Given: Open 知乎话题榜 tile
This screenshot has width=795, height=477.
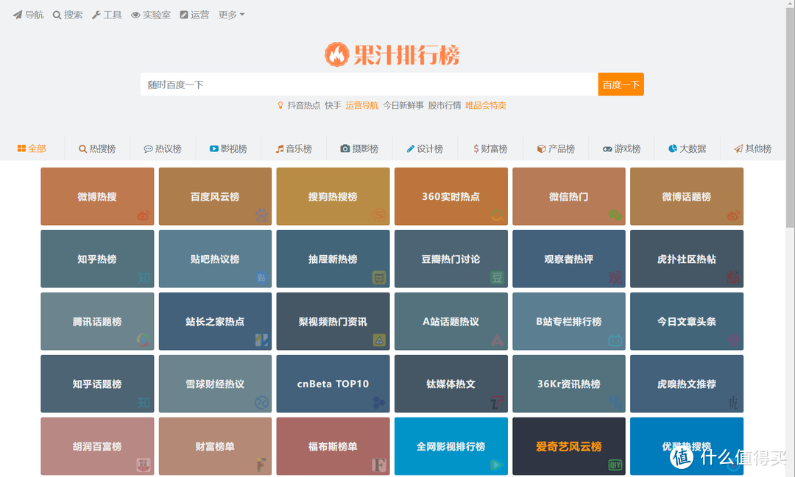Looking at the screenshot, I should click(x=97, y=384).
